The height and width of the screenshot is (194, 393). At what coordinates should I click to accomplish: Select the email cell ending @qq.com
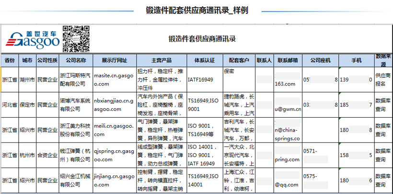pos(288,180)
